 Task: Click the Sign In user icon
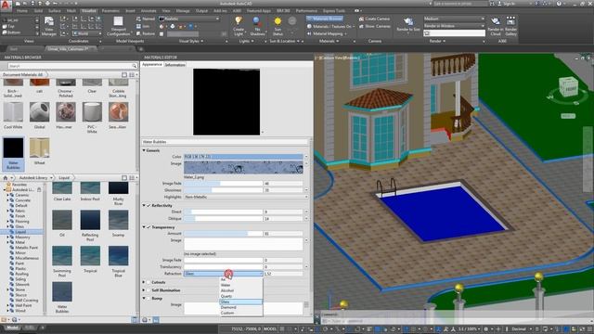tap(499, 4)
